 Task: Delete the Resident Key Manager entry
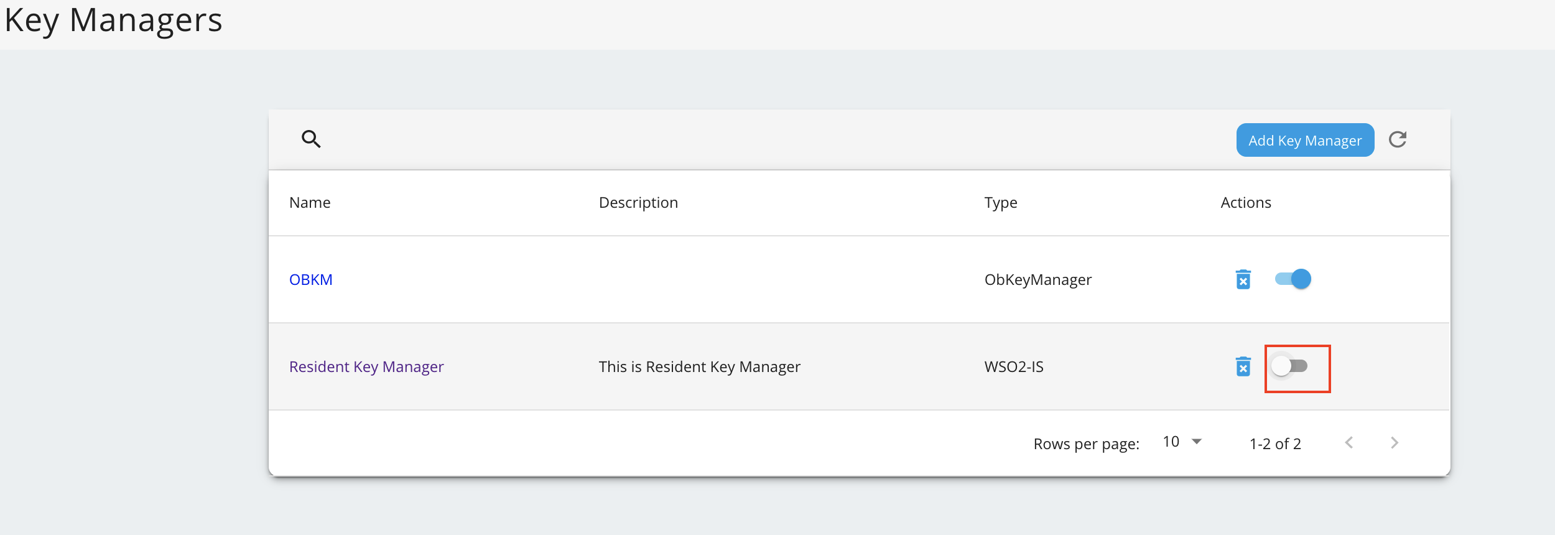pos(1243,366)
